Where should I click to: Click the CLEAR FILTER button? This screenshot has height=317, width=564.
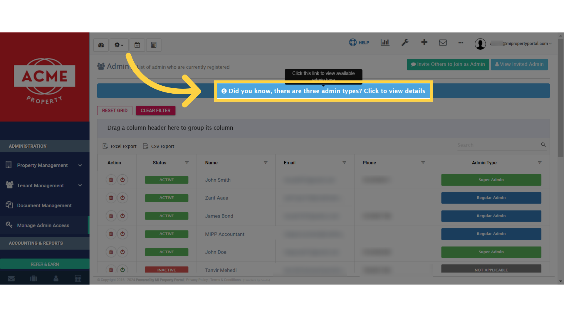155,111
